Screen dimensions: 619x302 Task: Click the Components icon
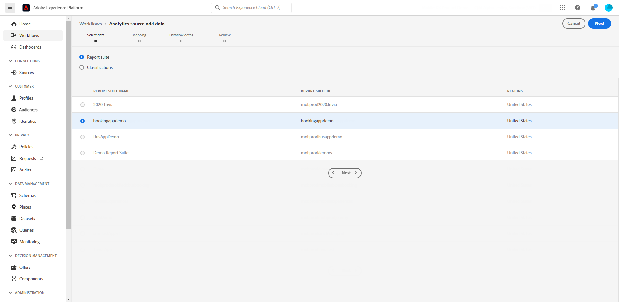pos(14,279)
